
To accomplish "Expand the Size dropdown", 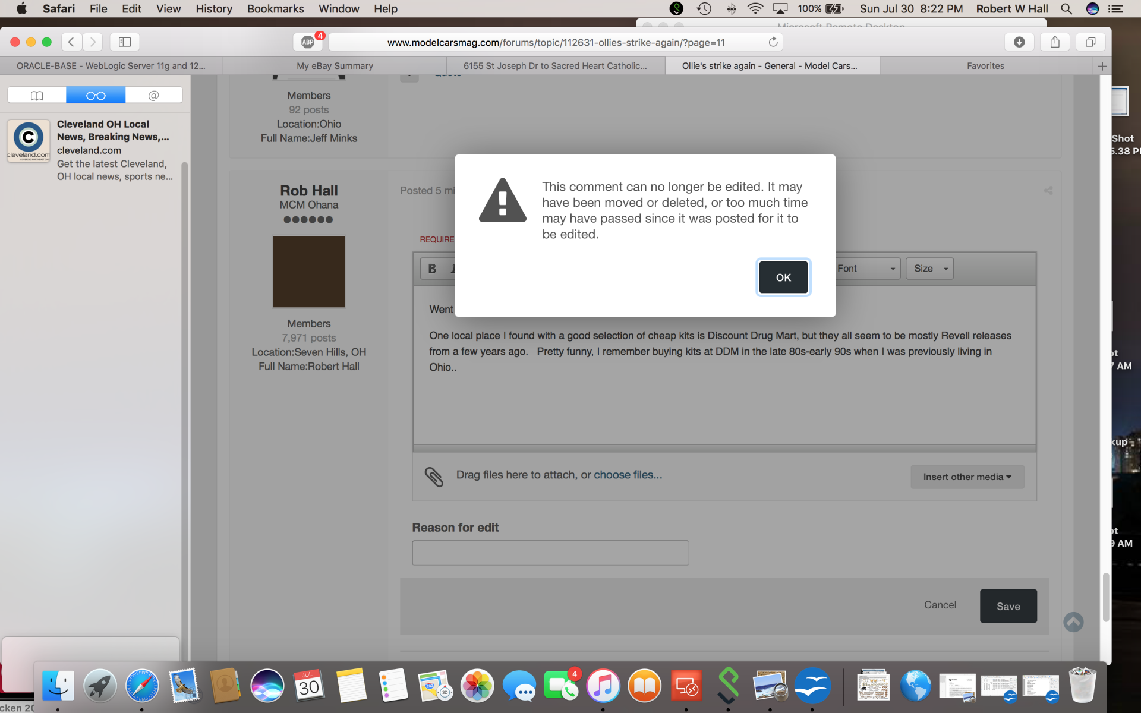I will coord(930,269).
